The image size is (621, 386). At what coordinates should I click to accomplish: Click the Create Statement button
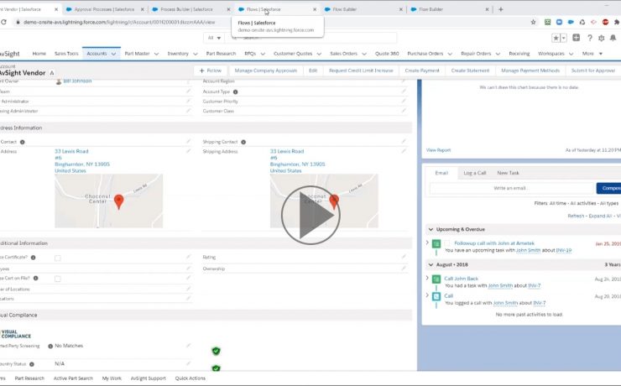click(470, 70)
